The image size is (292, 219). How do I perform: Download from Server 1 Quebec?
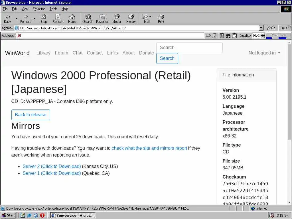tap(52, 173)
